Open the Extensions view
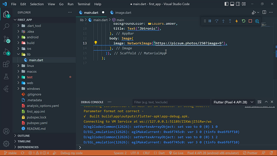Image resolution: width=277 pixels, height=156 pixels. click(6, 64)
